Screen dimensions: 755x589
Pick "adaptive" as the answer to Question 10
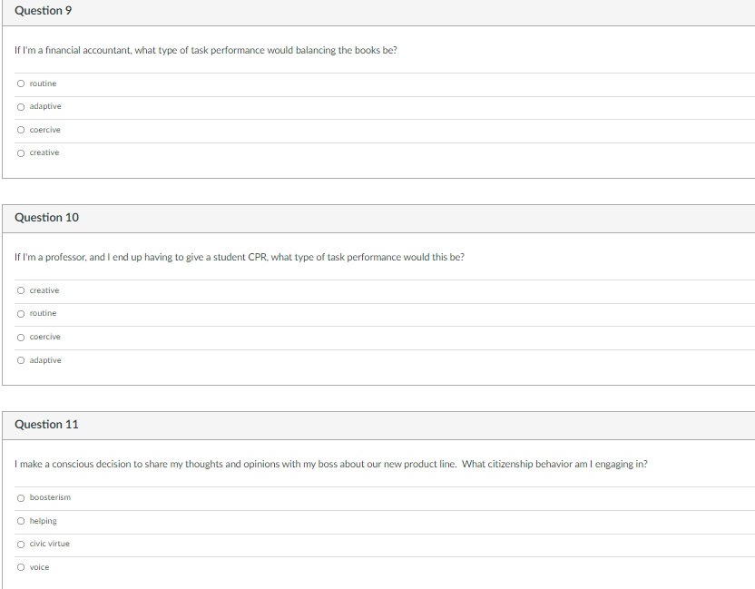(x=20, y=359)
